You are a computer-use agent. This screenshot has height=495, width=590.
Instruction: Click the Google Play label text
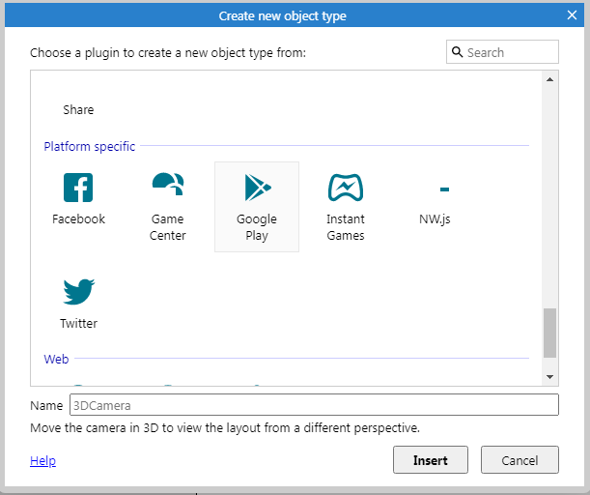(257, 227)
